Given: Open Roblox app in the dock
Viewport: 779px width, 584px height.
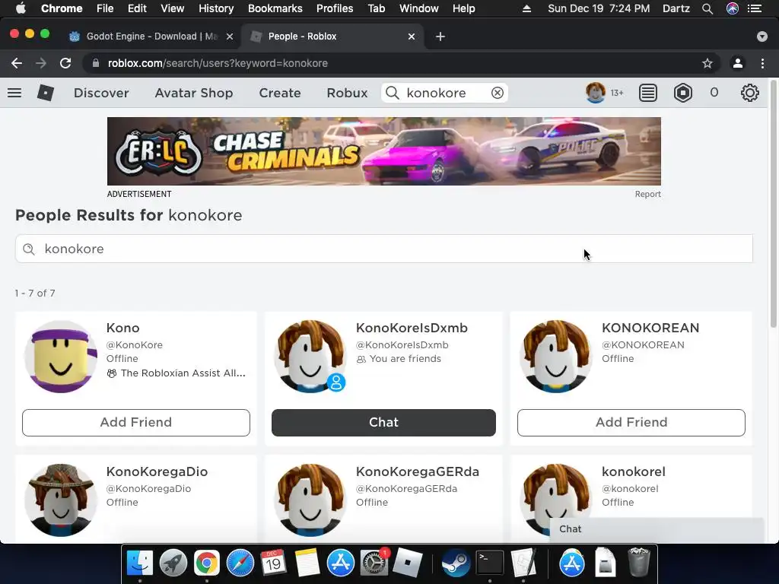Looking at the screenshot, I should click(408, 563).
